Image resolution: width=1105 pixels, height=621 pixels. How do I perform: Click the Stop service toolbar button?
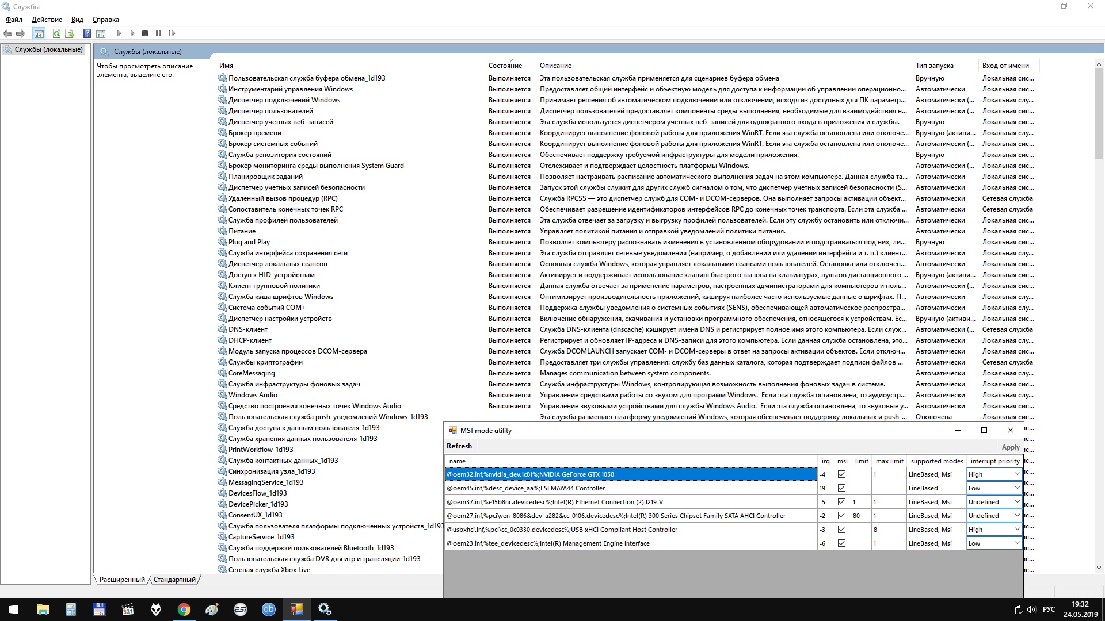tap(145, 34)
